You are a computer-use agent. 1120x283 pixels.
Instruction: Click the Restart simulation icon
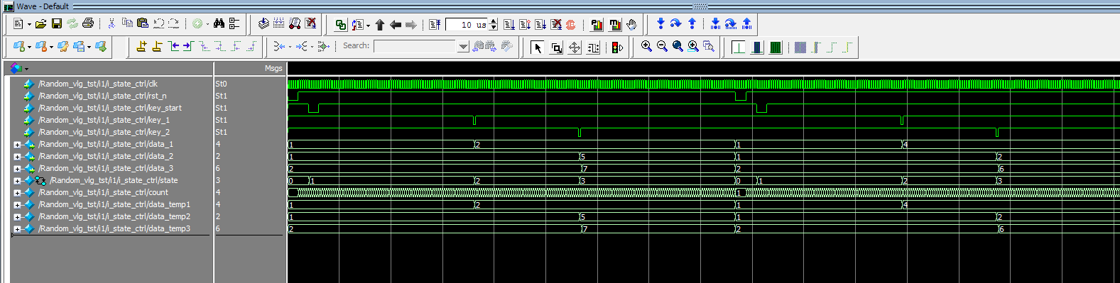tap(435, 25)
